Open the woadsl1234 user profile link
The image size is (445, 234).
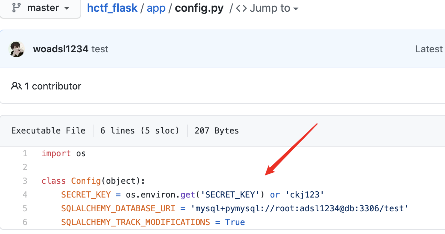coord(61,49)
